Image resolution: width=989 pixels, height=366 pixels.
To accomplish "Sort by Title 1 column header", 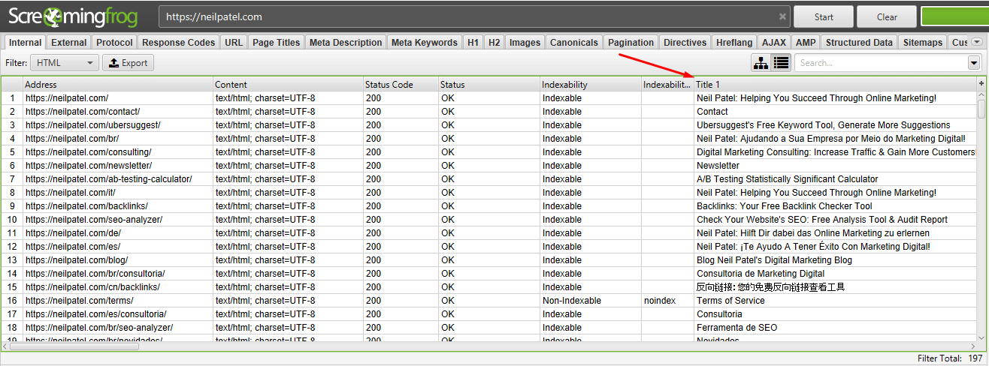I will point(835,85).
